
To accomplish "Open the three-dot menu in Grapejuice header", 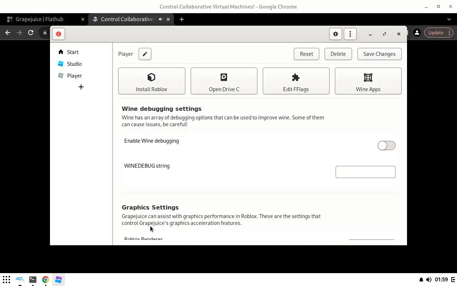I will click(x=350, y=34).
